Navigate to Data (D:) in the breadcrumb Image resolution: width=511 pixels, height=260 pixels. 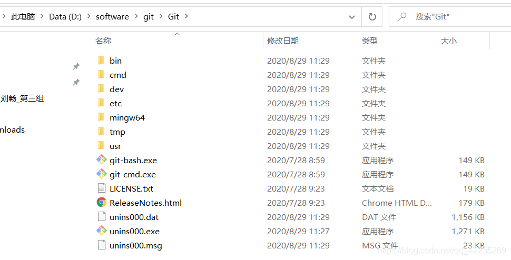coord(65,17)
